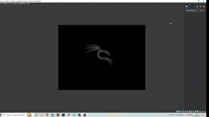This screenshot has width=209, height=117.
Task: Open the orange Sublime Text taskbar icon
Action: 58,115
